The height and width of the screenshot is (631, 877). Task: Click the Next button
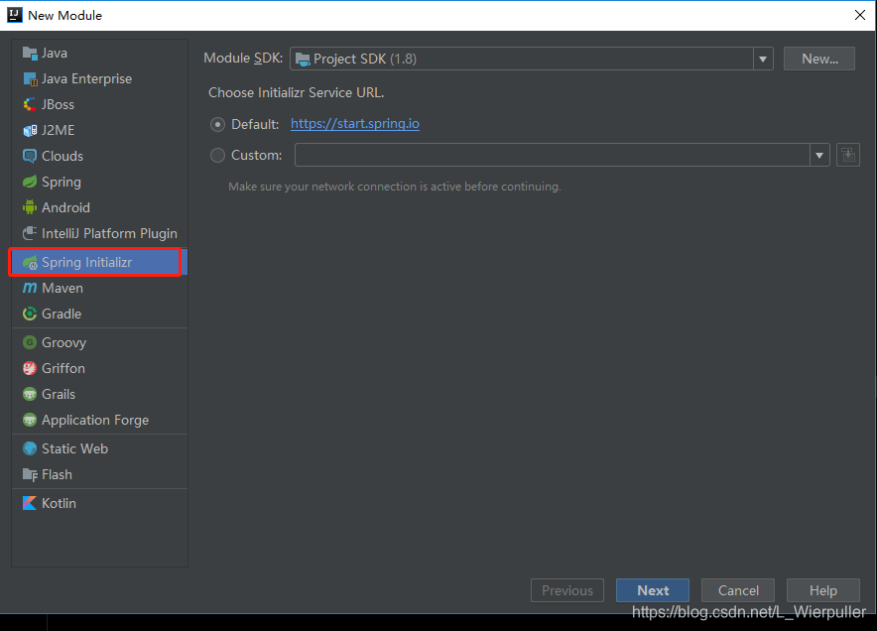653,590
